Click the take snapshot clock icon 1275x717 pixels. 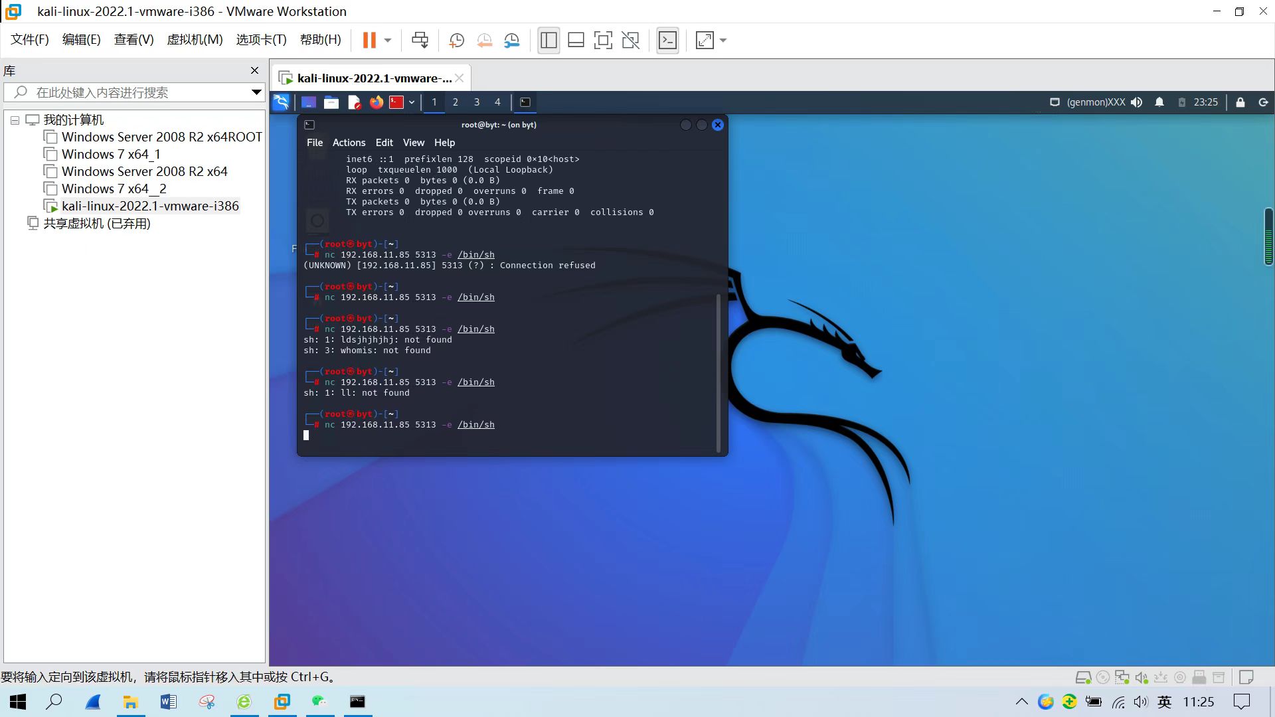point(456,40)
